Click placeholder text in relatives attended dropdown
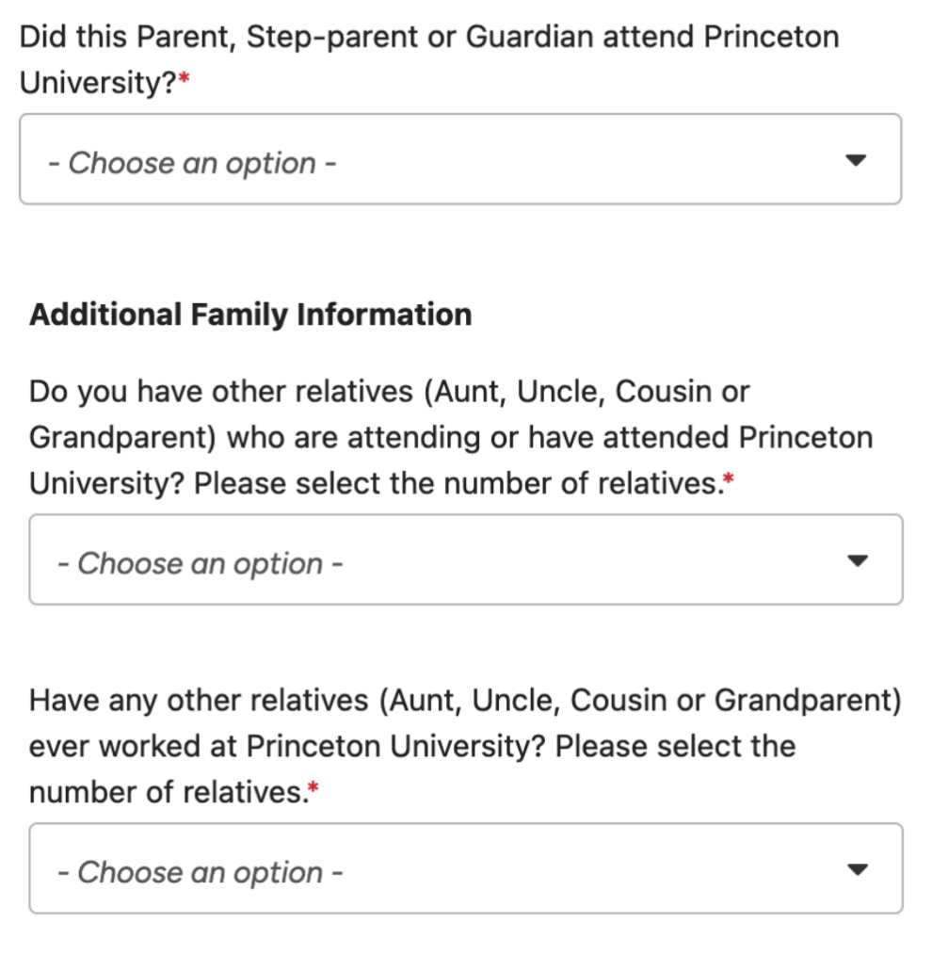 [201, 563]
